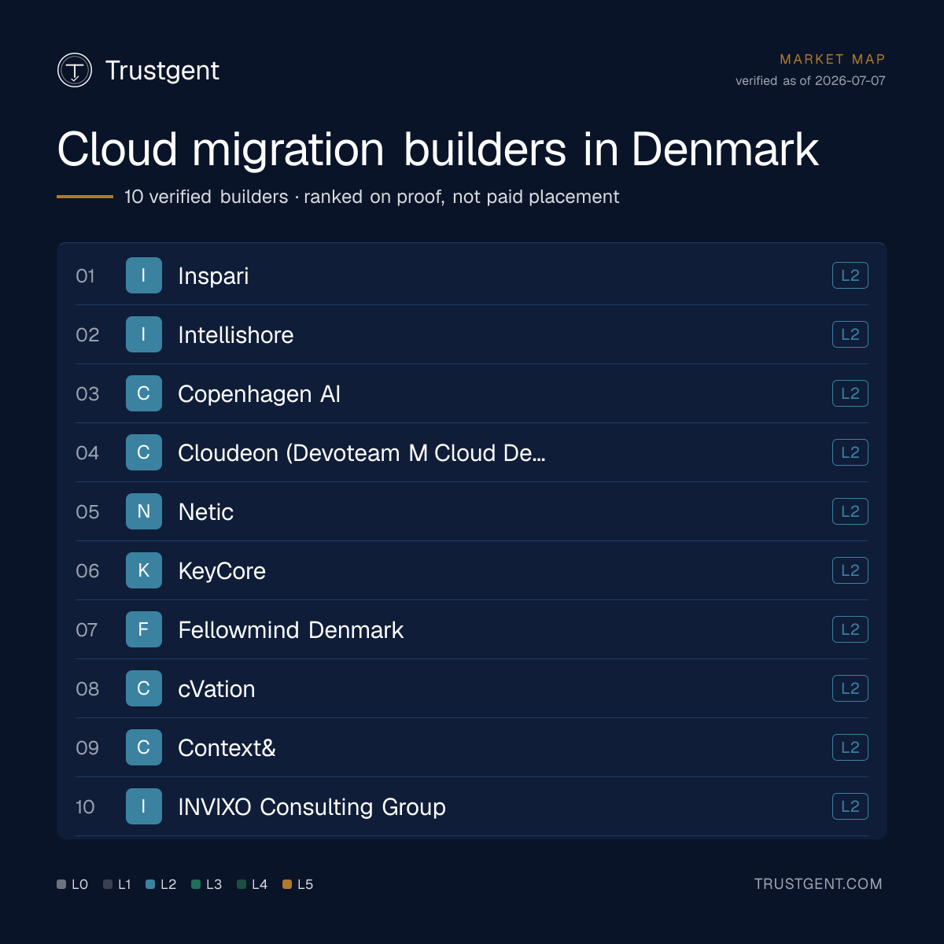The image size is (944, 944).
Task: Click the Trustgent circular logo icon
Action: (75, 70)
